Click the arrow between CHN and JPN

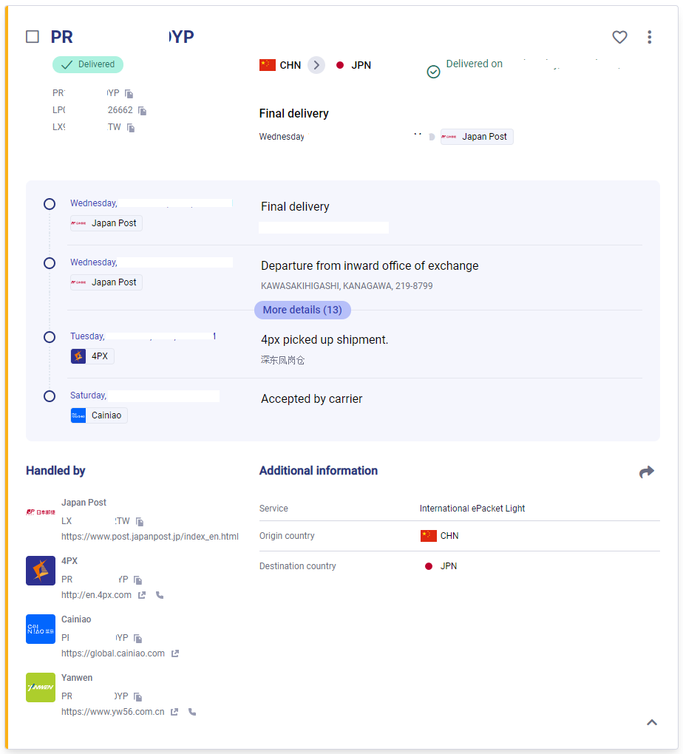click(x=316, y=65)
